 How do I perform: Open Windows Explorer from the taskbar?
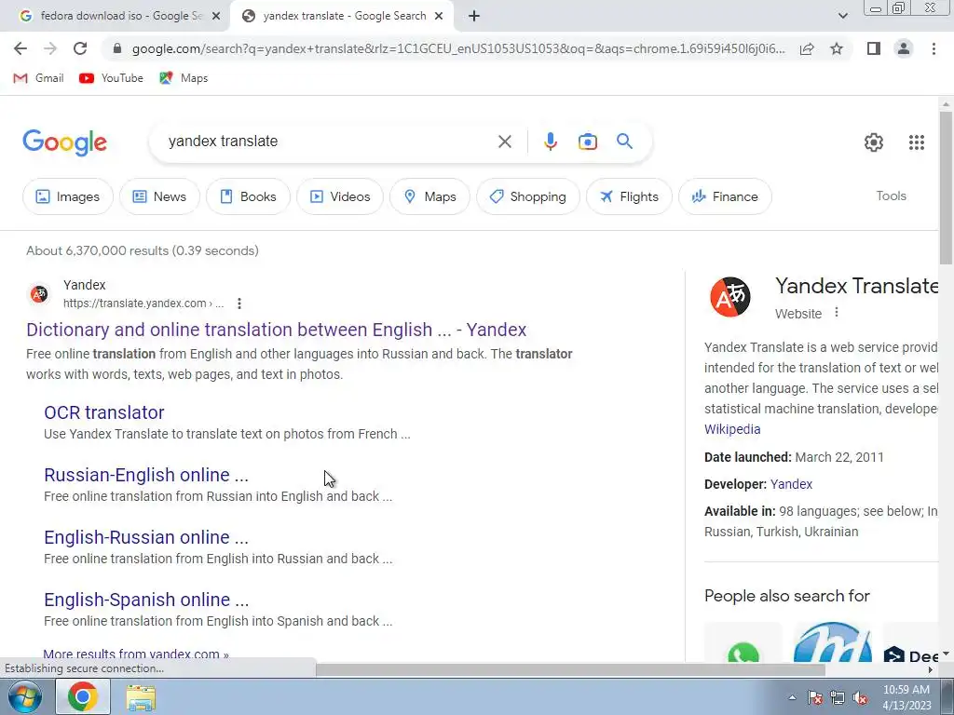click(141, 697)
